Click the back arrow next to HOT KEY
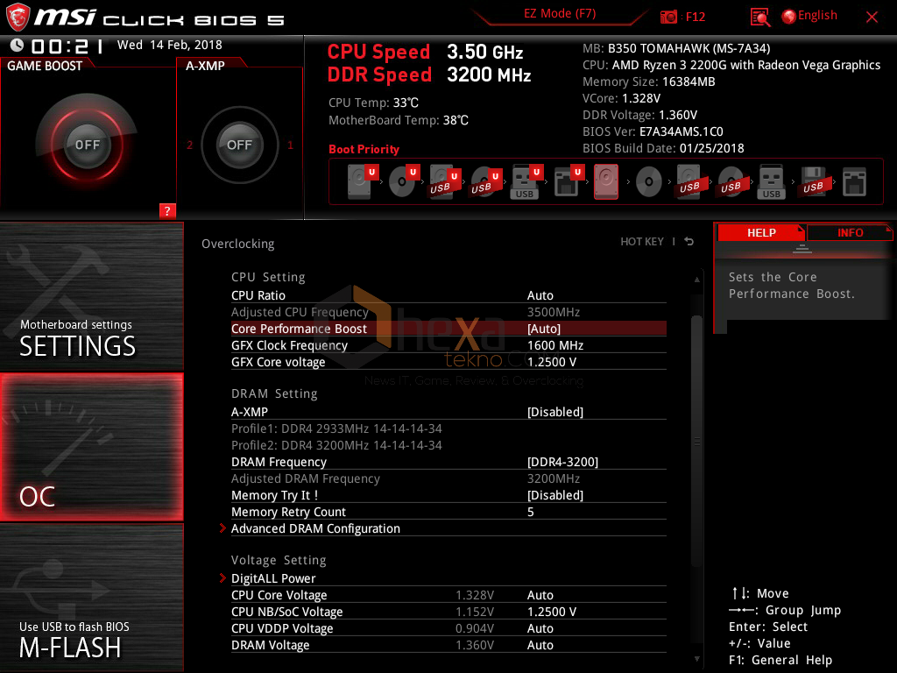This screenshot has height=673, width=897. point(689,242)
